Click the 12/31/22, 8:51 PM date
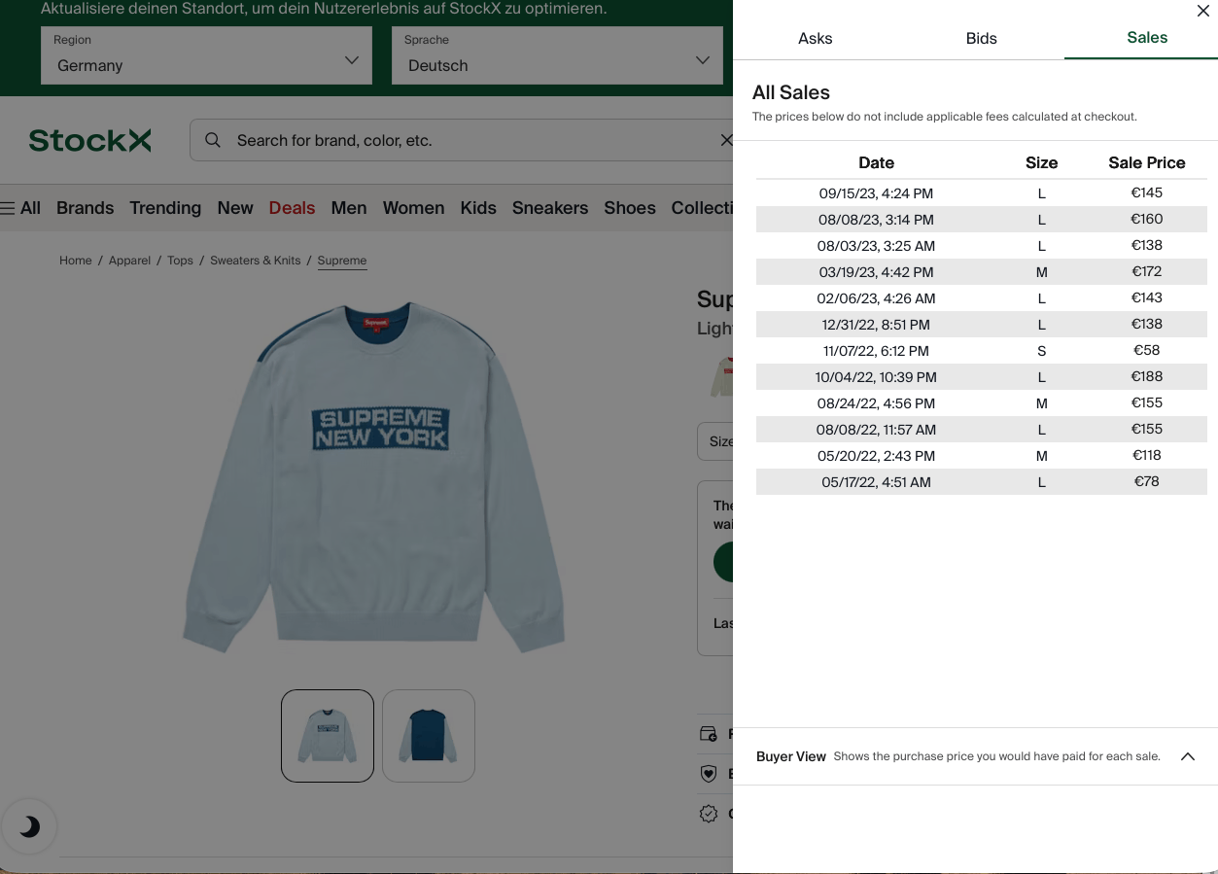Screen dimensions: 1218x874 point(876,325)
